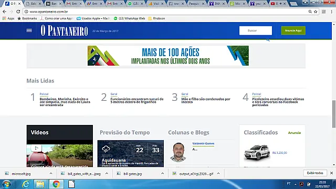Switch to the Facebook tab
The width and height of the screenshot is (336, 189).
pyautogui.click(x=176, y=4)
